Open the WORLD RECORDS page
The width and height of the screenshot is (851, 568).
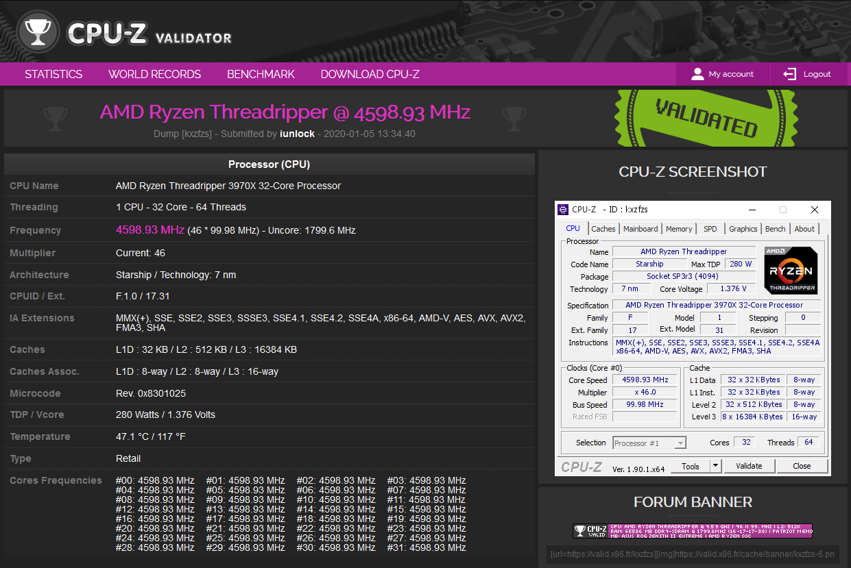coord(155,74)
